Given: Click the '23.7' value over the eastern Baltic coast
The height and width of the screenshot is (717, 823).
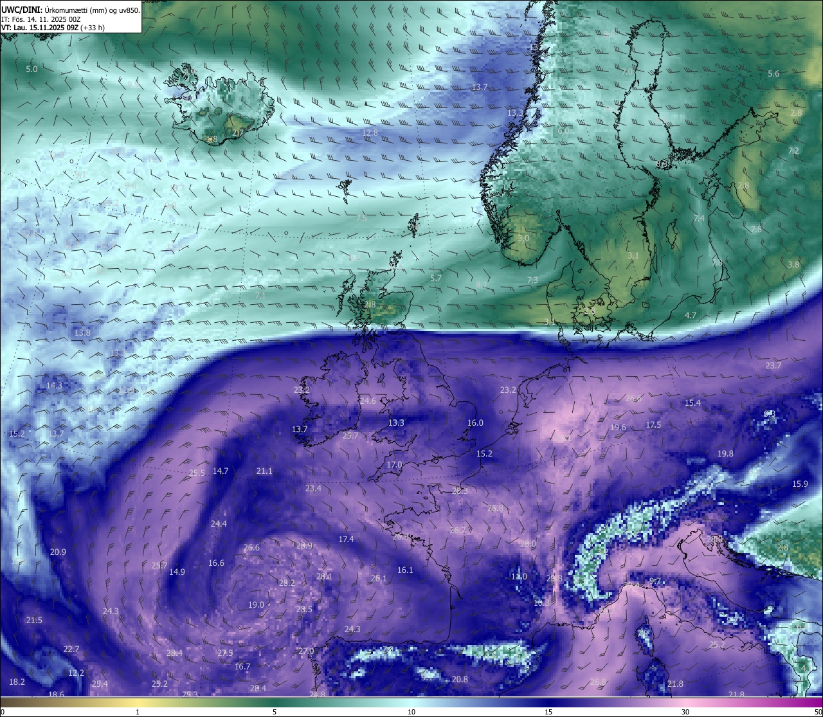Looking at the screenshot, I should click(773, 365).
